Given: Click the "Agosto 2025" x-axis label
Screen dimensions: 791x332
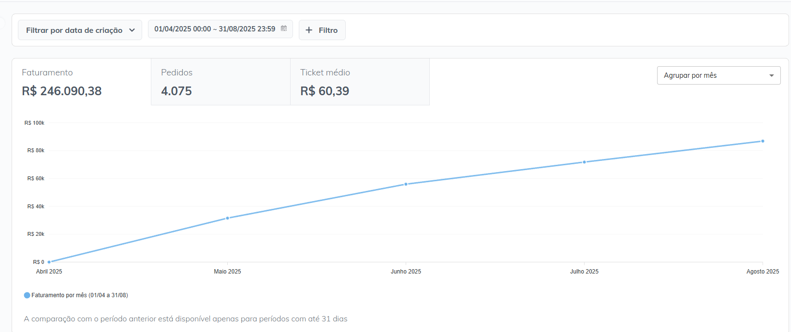Looking at the screenshot, I should pyautogui.click(x=763, y=272).
